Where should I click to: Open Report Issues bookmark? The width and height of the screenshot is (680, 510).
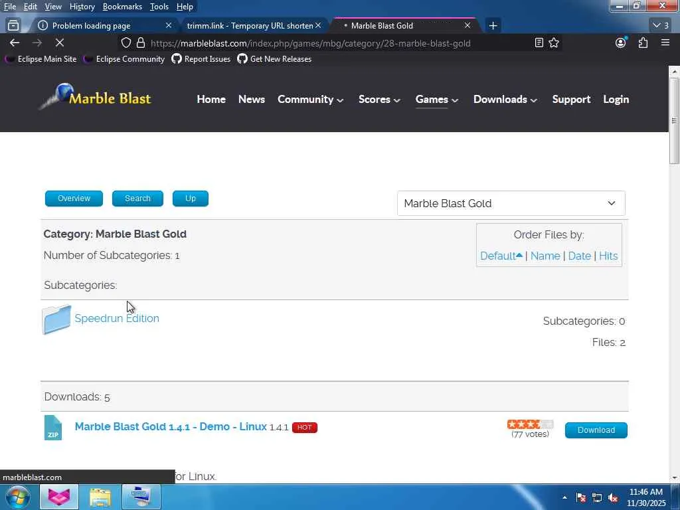tap(201, 59)
